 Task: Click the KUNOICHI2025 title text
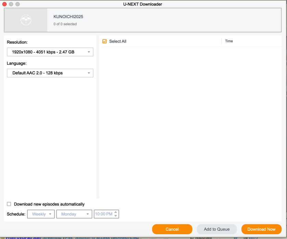tap(68, 17)
